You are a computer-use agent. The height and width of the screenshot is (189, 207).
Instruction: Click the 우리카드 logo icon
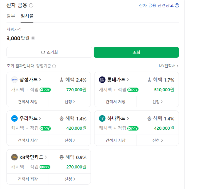tap(14, 119)
